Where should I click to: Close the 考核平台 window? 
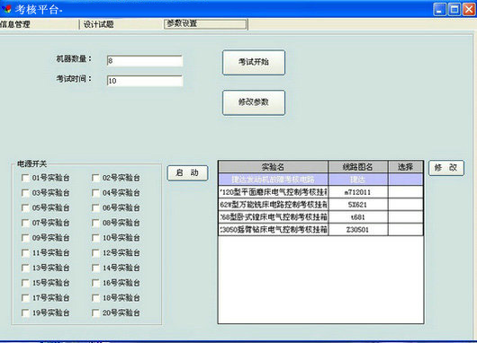coord(469,9)
